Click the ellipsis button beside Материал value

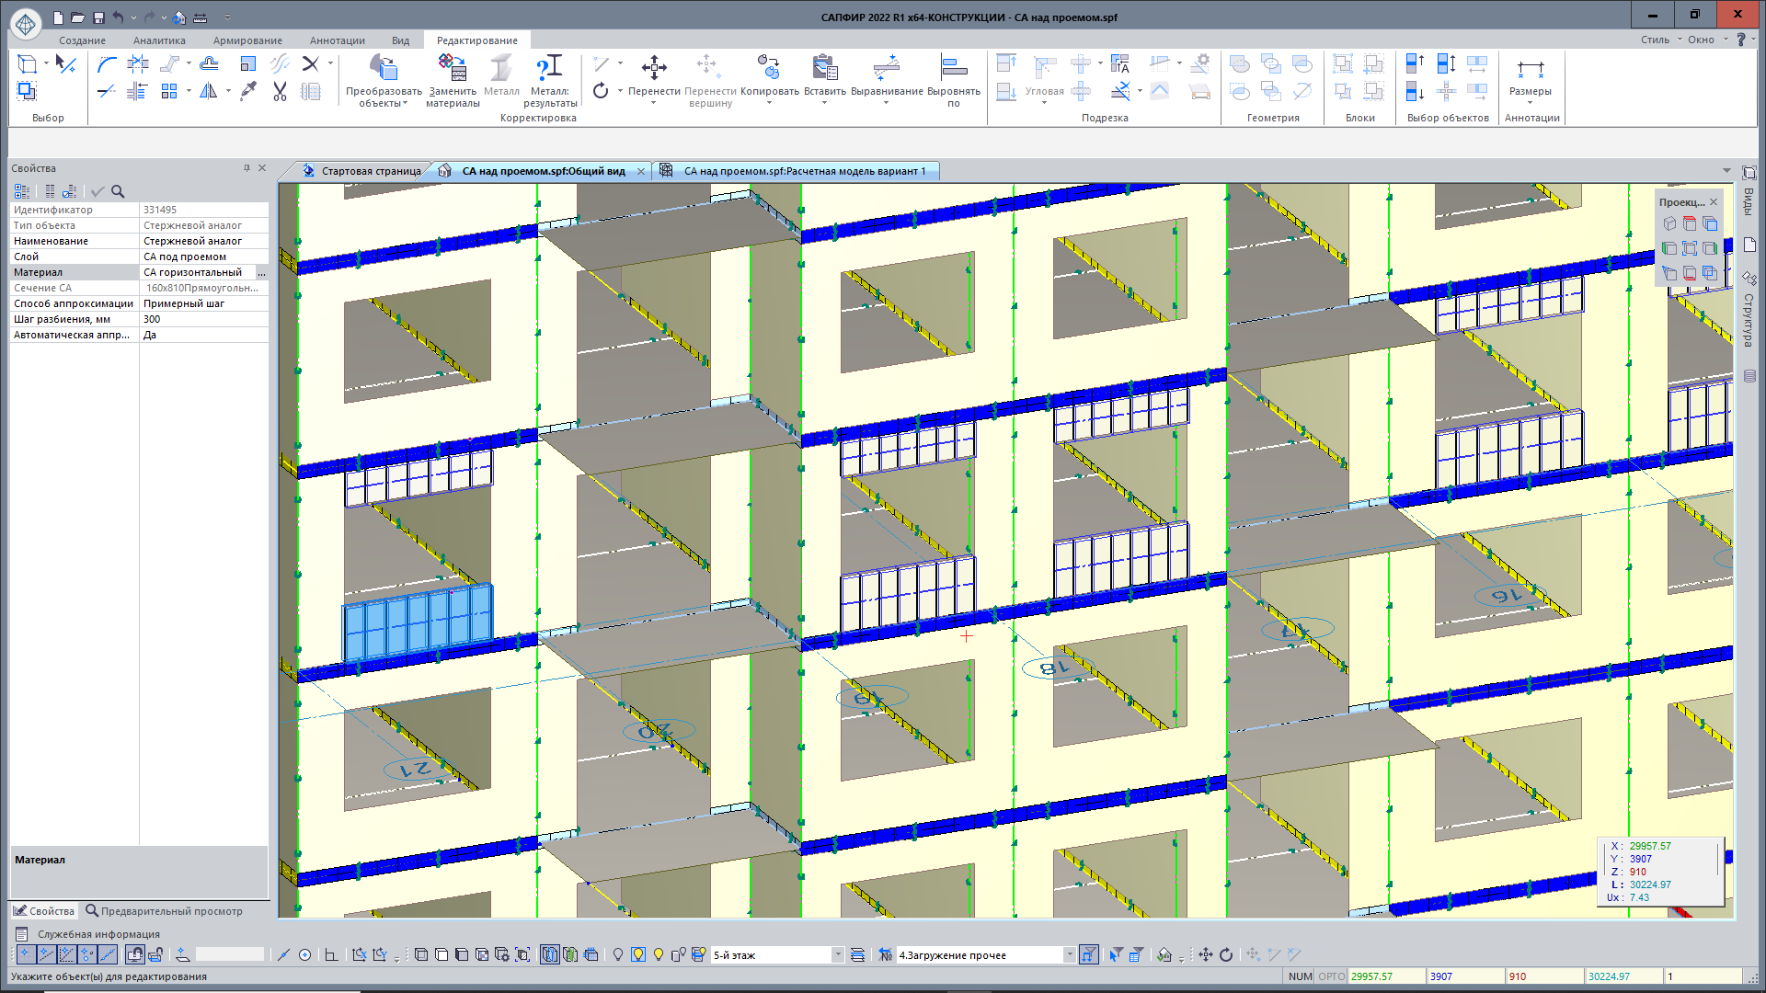pyautogui.click(x=261, y=273)
